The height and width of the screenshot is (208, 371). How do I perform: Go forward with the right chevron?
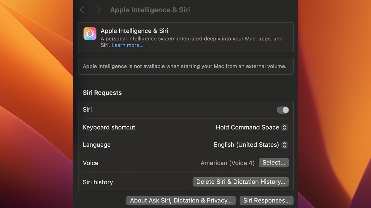point(99,10)
